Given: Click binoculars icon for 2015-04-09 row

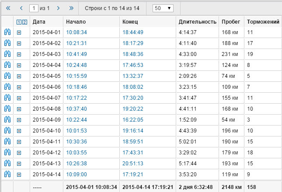Looking at the screenshot, I should click(x=7, y=120).
